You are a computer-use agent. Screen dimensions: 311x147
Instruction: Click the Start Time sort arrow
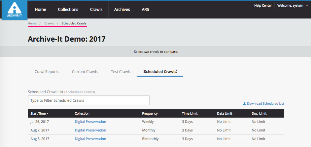(x=48, y=114)
